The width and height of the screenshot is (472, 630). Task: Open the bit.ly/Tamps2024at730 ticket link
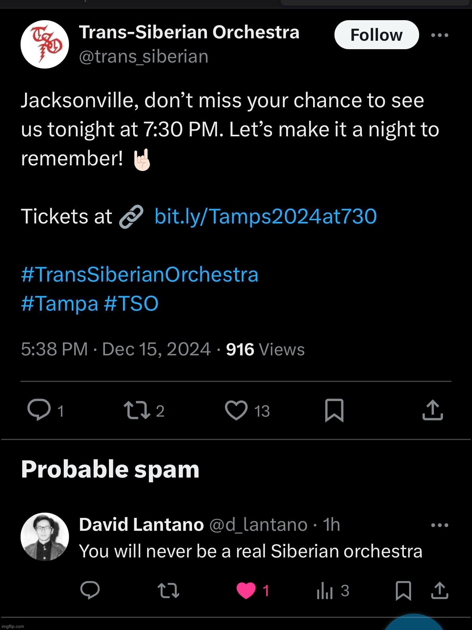pyautogui.click(x=265, y=216)
